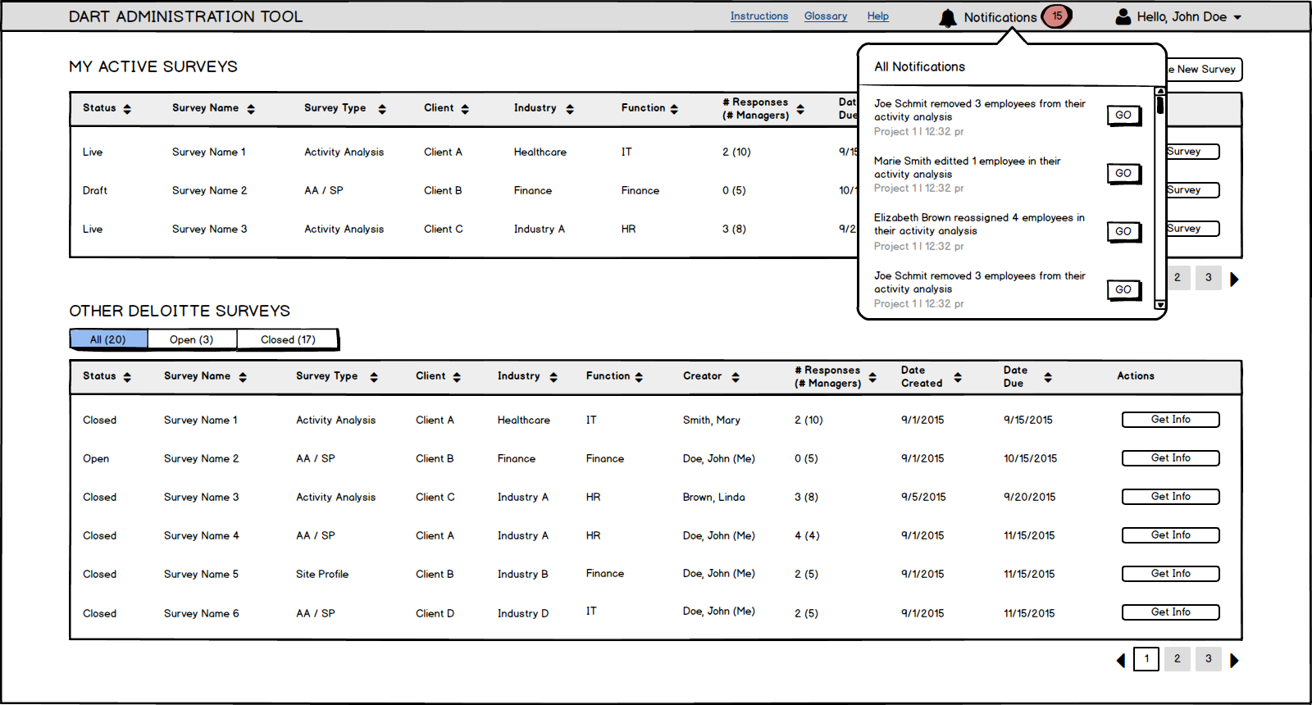
Task: Switch to the Closed (17) tab
Action: (x=288, y=339)
